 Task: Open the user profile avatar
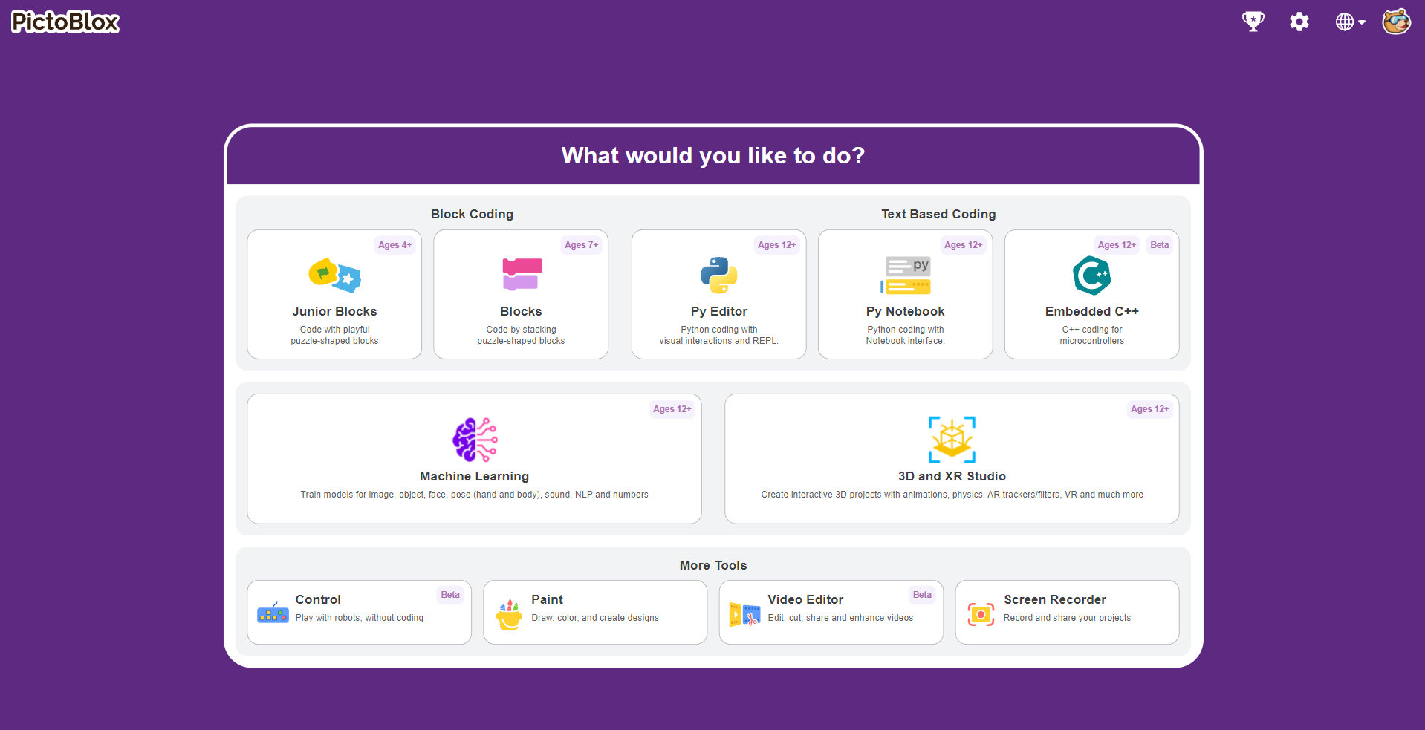pos(1397,22)
